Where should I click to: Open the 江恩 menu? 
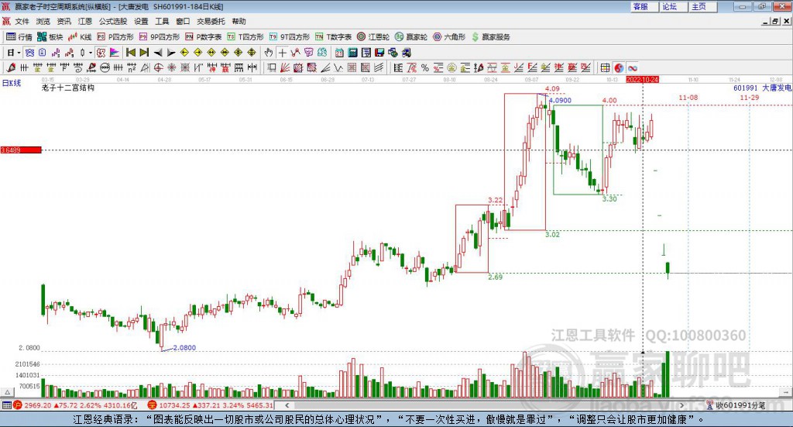85,21
